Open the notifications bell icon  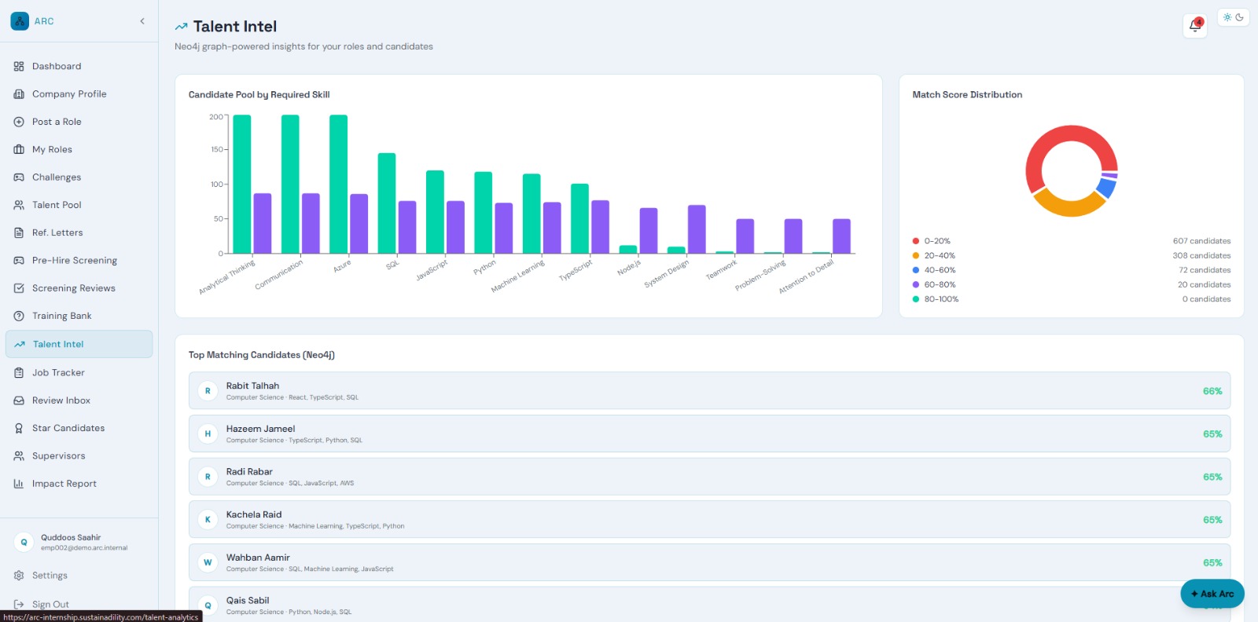pyautogui.click(x=1195, y=25)
